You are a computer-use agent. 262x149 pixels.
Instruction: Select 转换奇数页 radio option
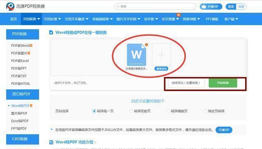point(131,111)
